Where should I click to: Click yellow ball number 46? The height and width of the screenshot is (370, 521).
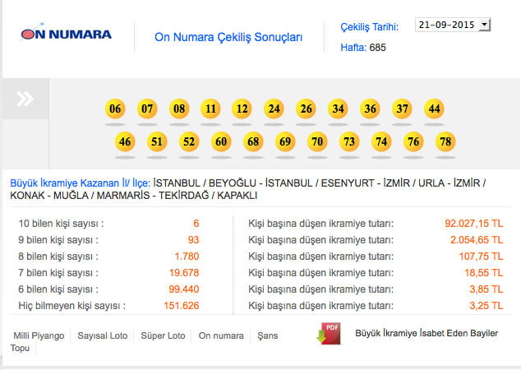click(125, 141)
